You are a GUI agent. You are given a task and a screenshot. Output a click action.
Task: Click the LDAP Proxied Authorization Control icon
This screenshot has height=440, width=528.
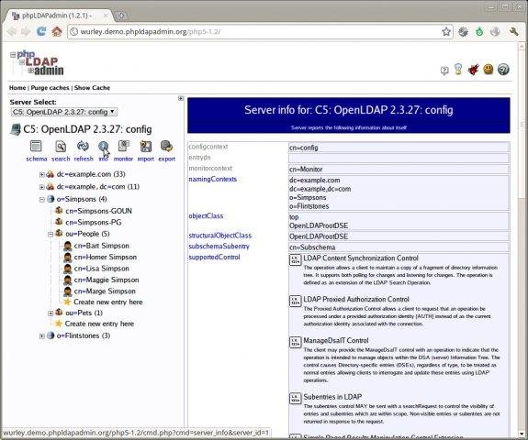pyautogui.click(x=295, y=301)
